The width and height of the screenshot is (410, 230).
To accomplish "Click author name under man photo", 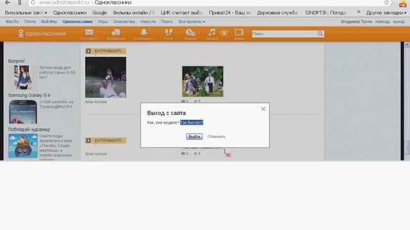I will coord(96,102).
